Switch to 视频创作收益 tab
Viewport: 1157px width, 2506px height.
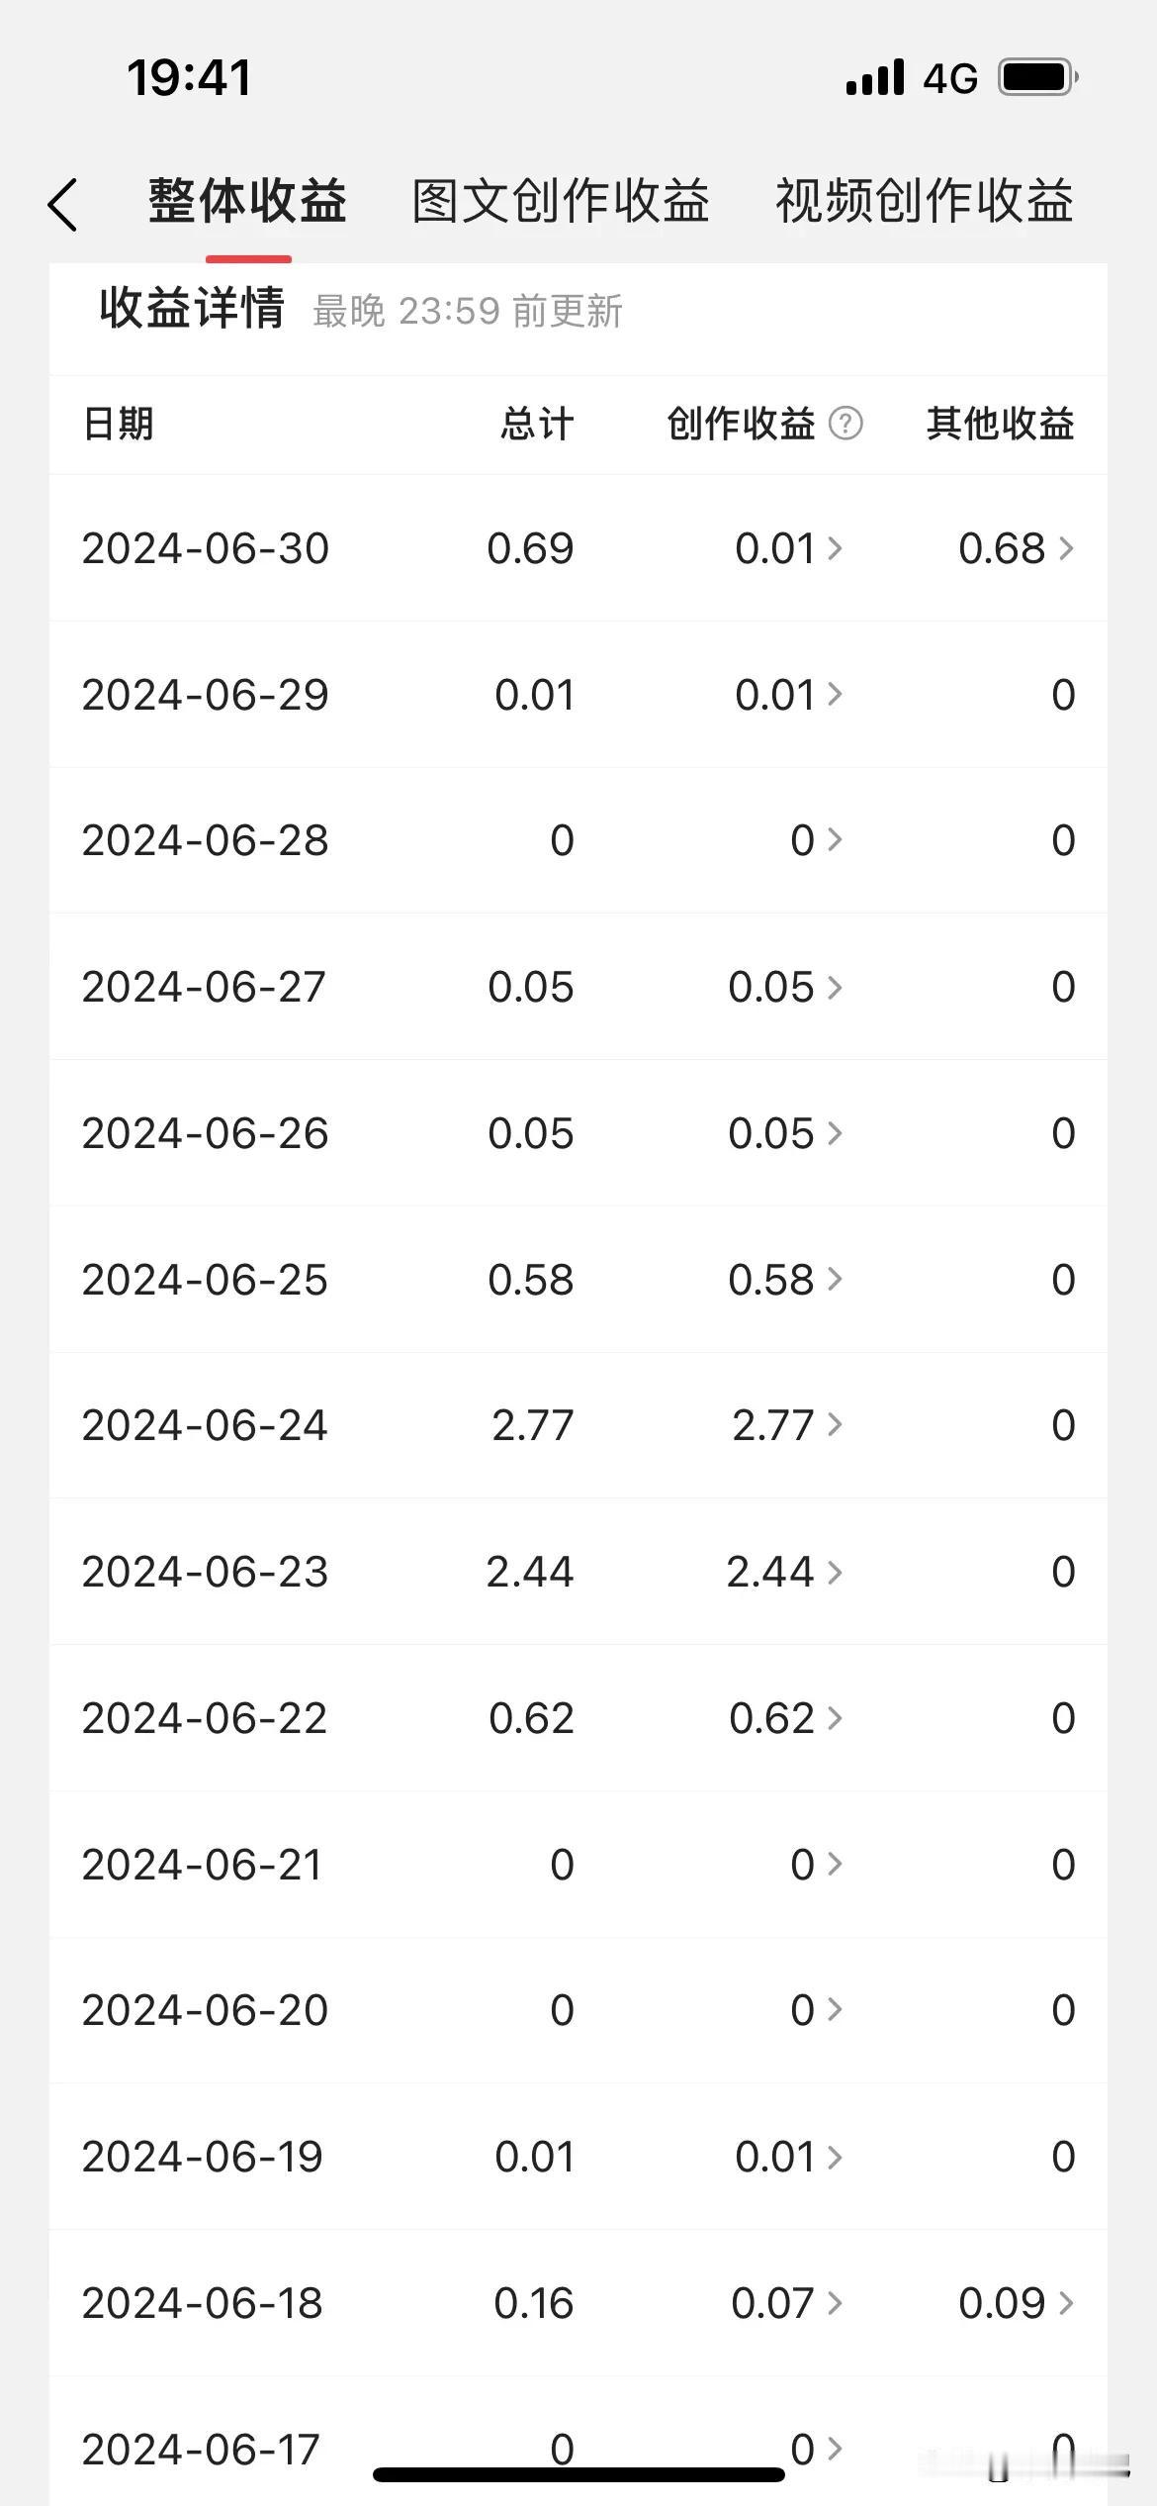coord(925,201)
